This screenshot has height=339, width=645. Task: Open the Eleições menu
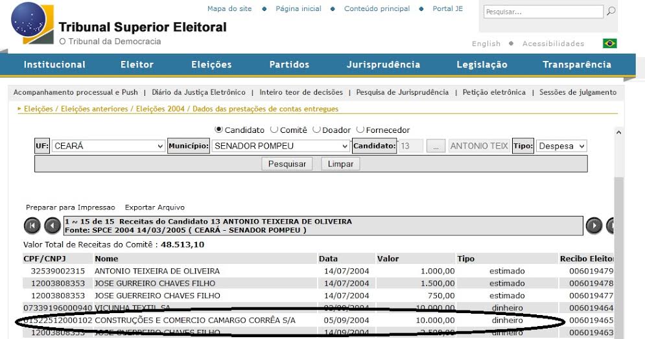pyautogui.click(x=211, y=65)
